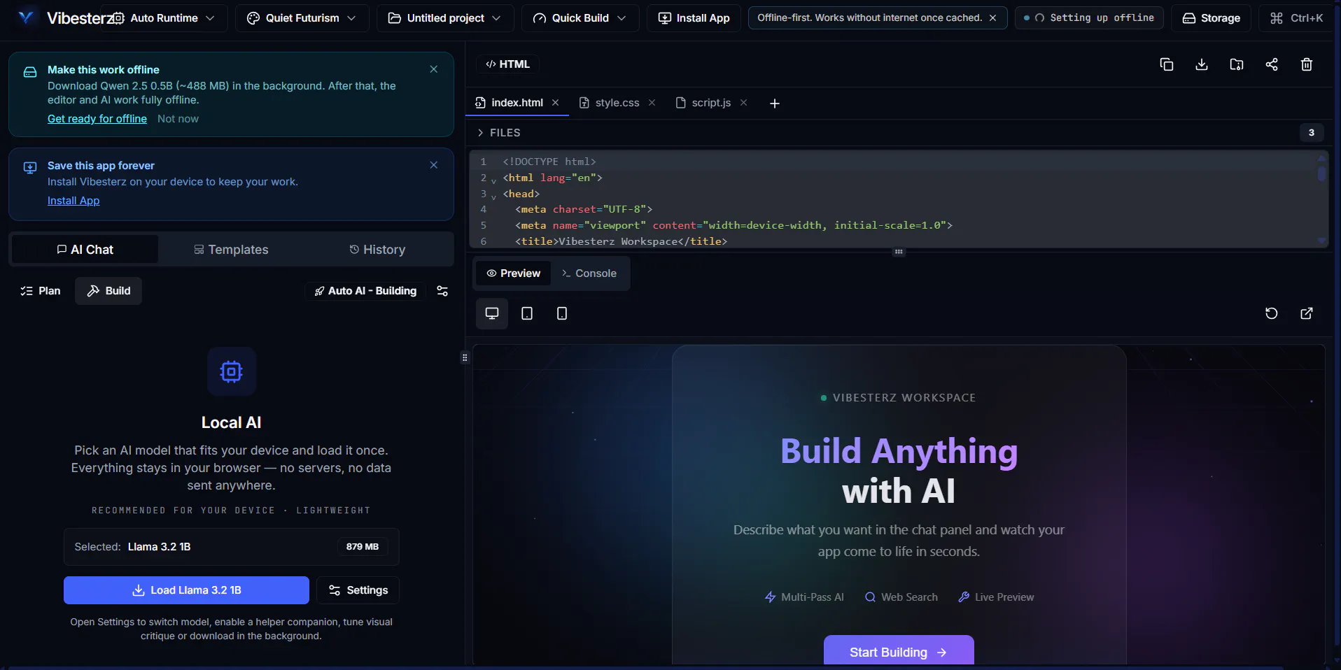Screen dimensions: 1341x670
Task: Click the Local AI chip icon
Action: pyautogui.click(x=232, y=371)
